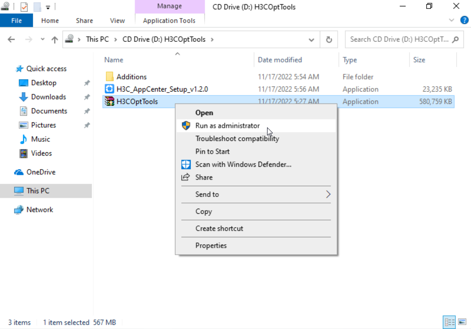Click the 11/17/2022 5:54 AM date cell
The image size is (471, 329).
tap(288, 77)
